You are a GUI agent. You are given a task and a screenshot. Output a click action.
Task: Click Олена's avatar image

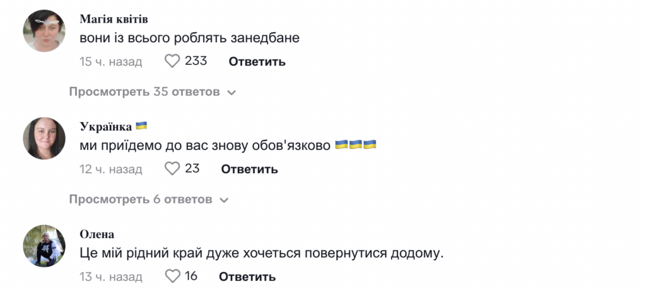tap(44, 246)
